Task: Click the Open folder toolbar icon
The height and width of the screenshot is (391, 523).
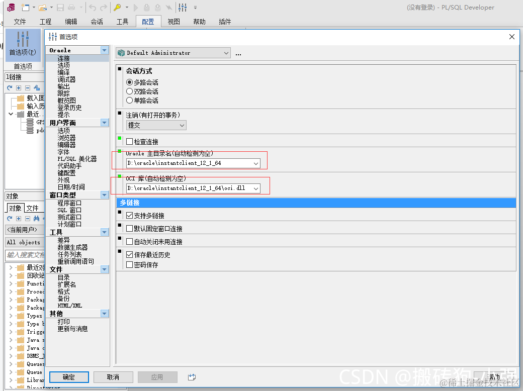Action: (43, 7)
